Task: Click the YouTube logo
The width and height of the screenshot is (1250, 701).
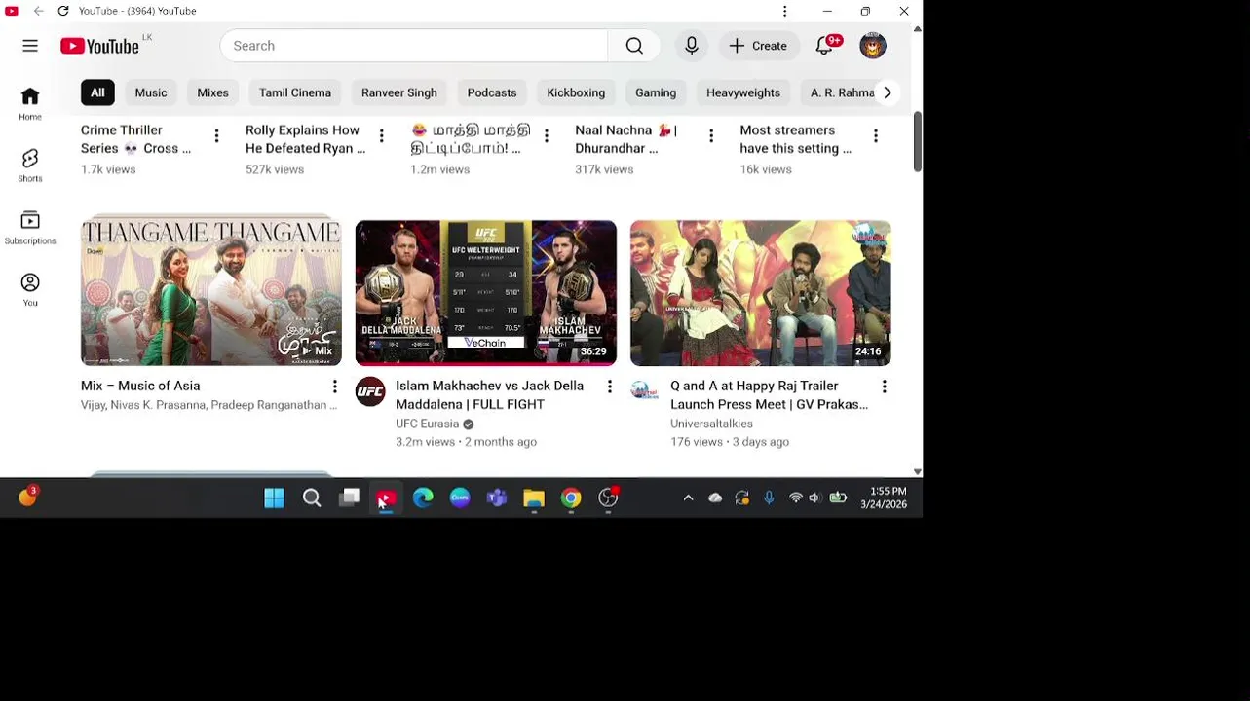Action: (99, 46)
